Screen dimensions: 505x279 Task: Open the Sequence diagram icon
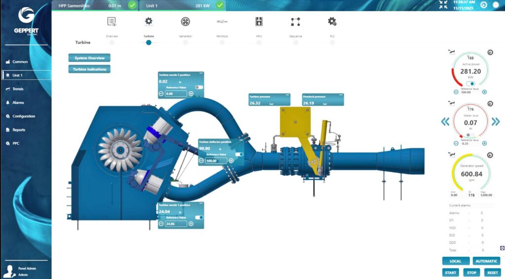[295, 22]
